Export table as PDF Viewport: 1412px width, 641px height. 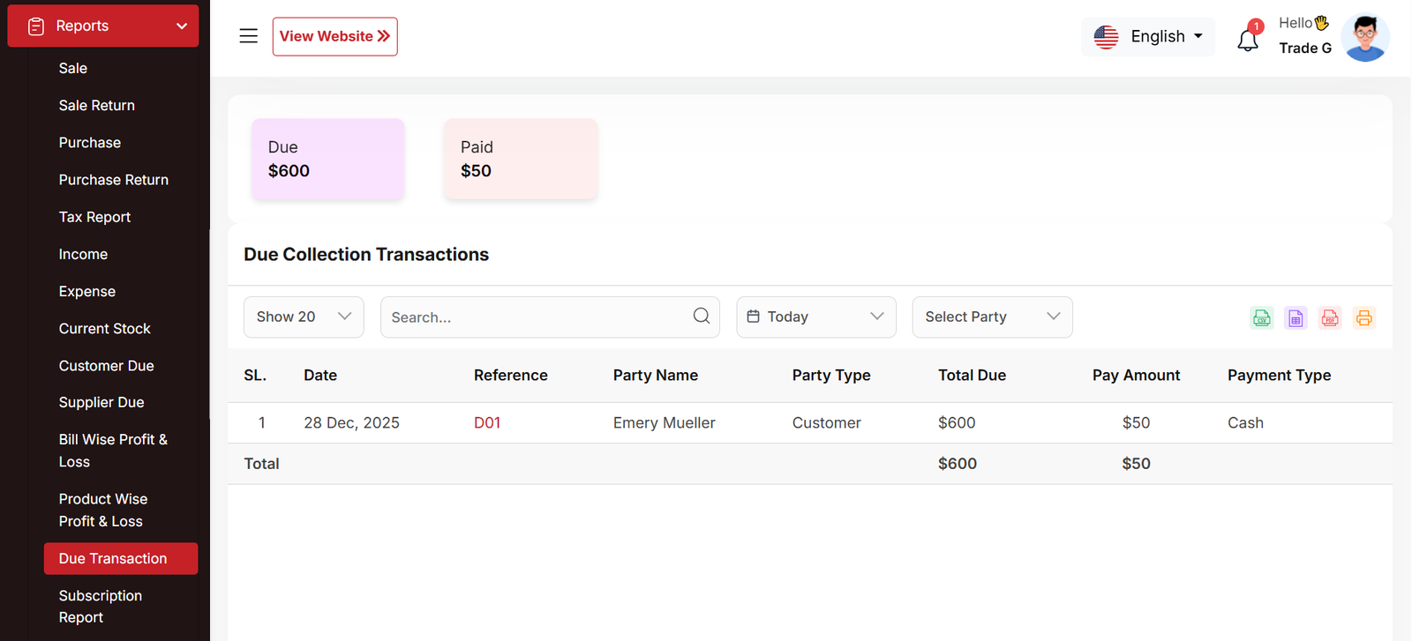coord(1330,318)
